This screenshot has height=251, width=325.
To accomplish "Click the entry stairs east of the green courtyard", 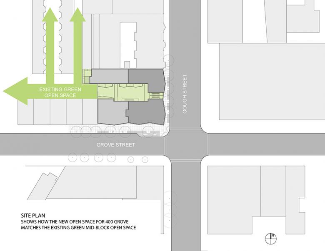I will point(155,97).
